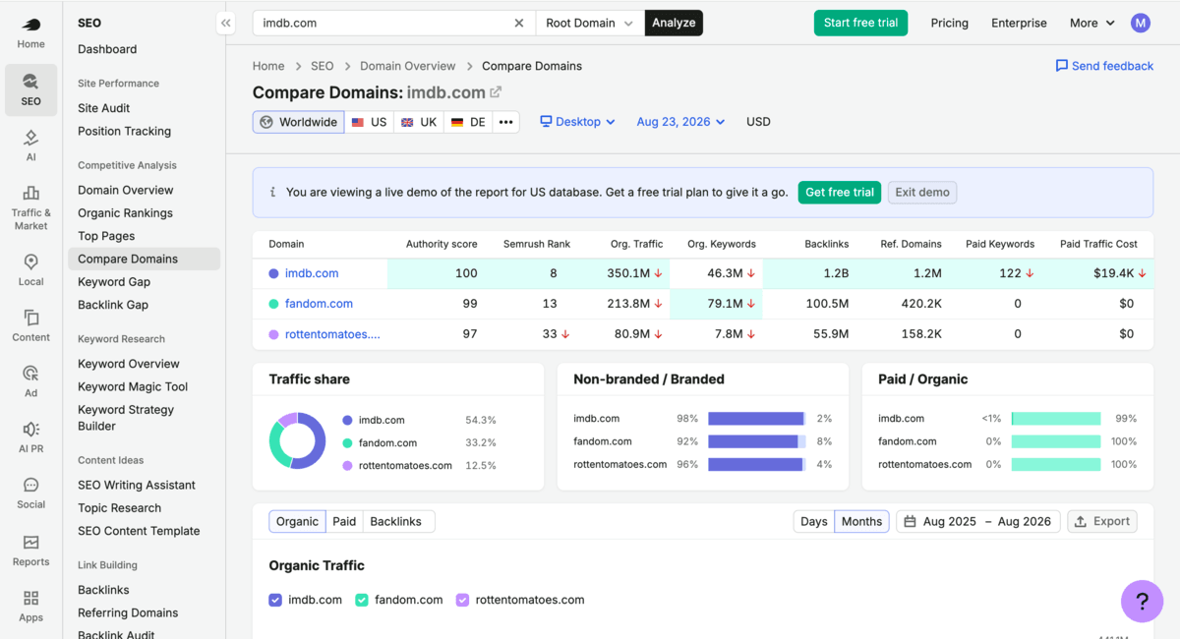Select the SEO icon in left rail
Viewport: 1180px width, 639px height.
click(30, 90)
